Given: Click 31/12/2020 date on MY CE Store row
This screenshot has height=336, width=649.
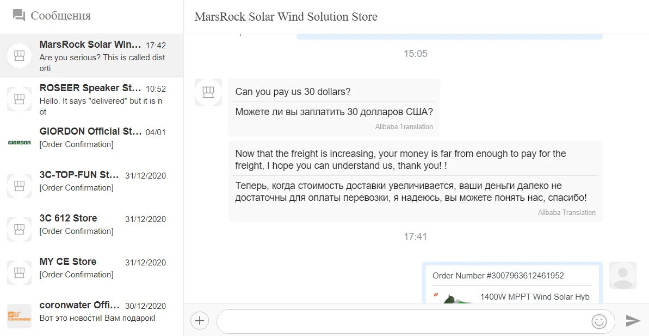Looking at the screenshot, I should [146, 263].
